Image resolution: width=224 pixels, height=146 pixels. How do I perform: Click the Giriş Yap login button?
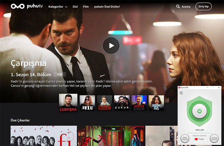click(203, 7)
